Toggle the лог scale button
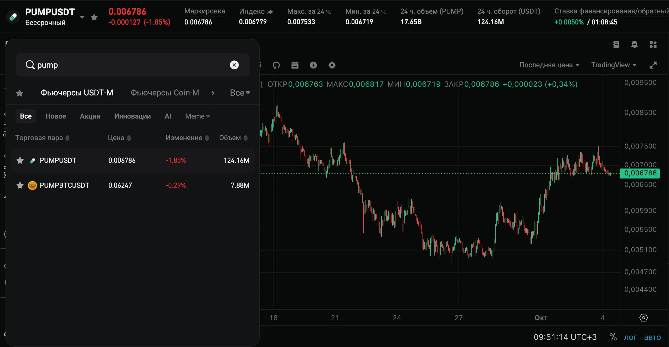 (630, 337)
